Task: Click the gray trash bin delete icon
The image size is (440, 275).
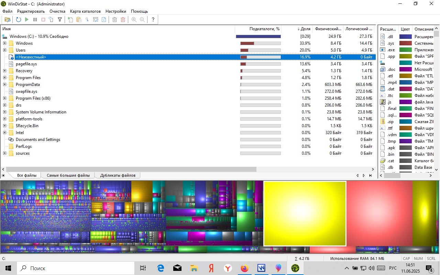Action: pos(115,20)
